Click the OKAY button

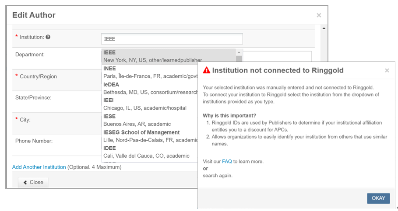pos(378,198)
